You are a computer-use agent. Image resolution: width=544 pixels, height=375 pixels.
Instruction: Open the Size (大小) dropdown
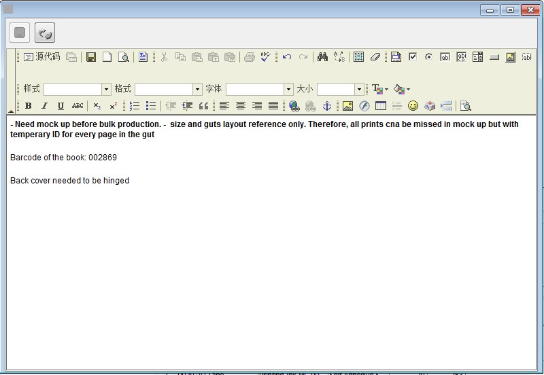coord(359,89)
